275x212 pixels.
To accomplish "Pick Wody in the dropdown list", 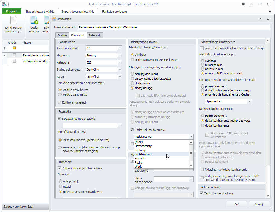I will (161, 167).
